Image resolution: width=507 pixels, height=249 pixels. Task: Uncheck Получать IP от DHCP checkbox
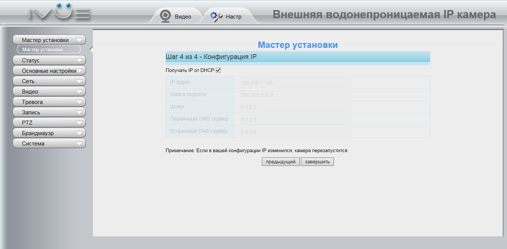coord(218,70)
